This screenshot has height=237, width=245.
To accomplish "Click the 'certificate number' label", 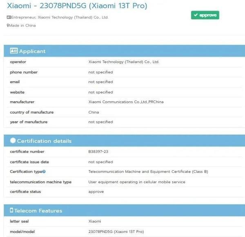I will pyautogui.click(x=27, y=152).
